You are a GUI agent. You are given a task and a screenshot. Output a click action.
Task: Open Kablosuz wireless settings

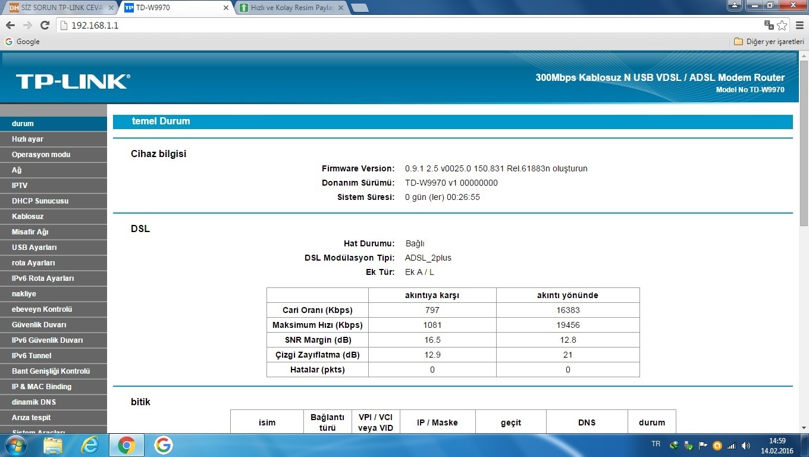pos(54,216)
